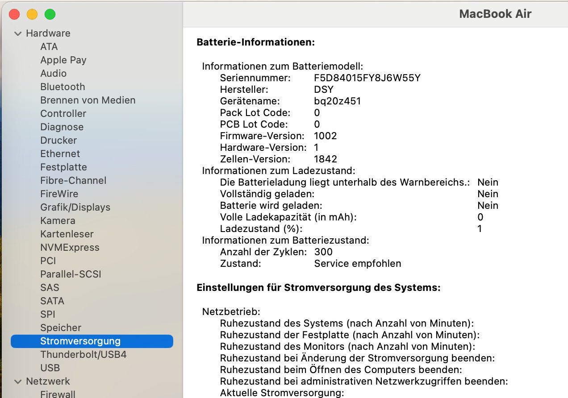Select Apple Pay in the sidebar
Screen dimensions: 568x398
[x=63, y=60]
